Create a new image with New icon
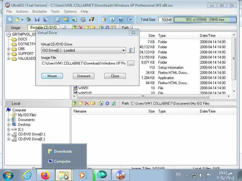Viewport: 242px width, 181px height. (10, 20)
